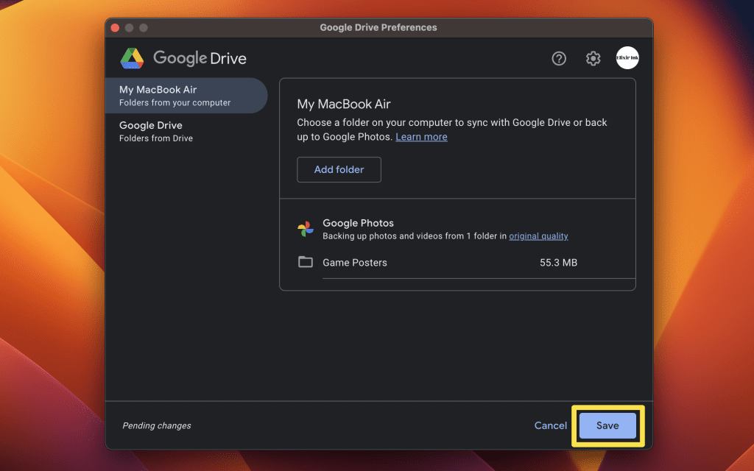The image size is (754, 471).
Task: Cancel the pending changes
Action: [551, 425]
